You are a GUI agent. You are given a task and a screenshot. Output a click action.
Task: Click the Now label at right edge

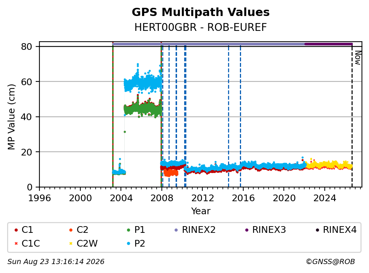coord(358,58)
